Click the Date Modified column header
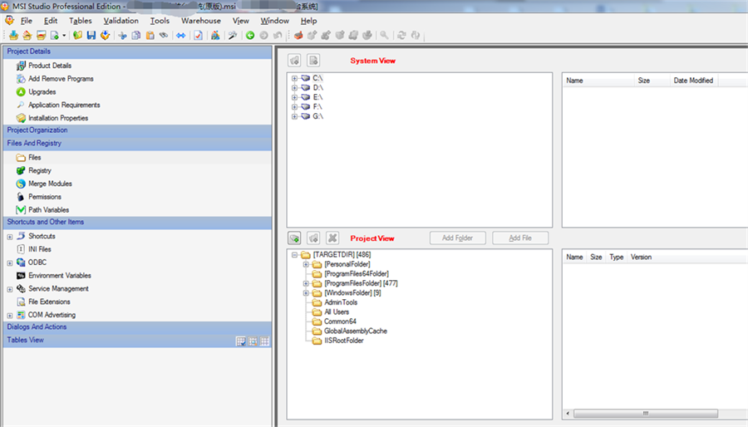This screenshot has width=748, height=427. pos(692,81)
